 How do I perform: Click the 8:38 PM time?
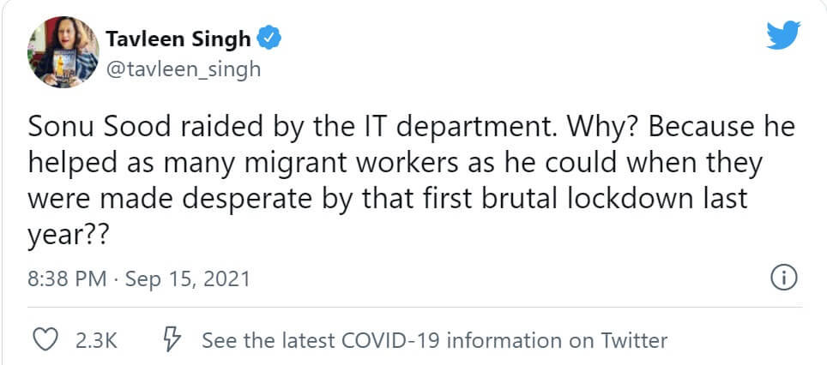(65, 279)
